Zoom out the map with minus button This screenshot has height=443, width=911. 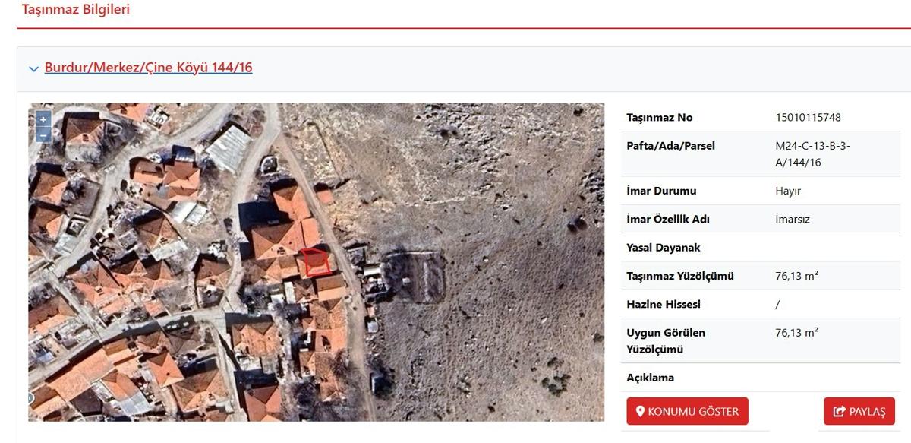pyautogui.click(x=43, y=134)
